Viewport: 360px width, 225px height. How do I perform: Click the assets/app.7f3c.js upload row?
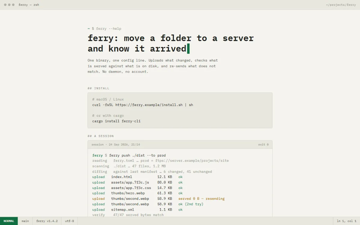tap(137, 182)
